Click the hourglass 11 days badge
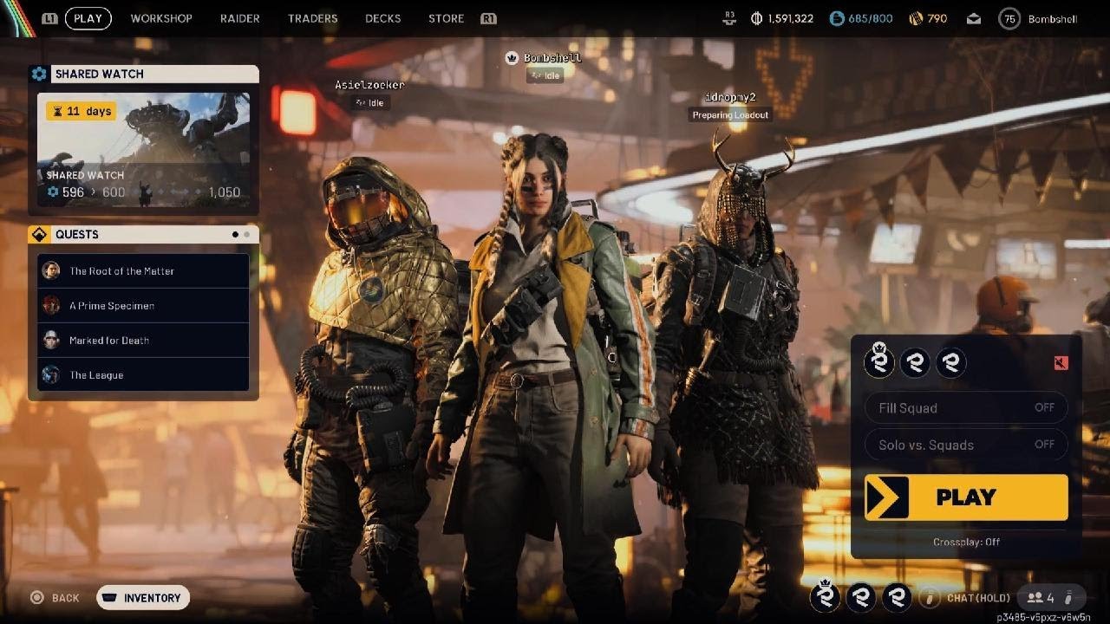 pyautogui.click(x=81, y=111)
